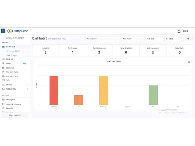195x146 pixels.
Task: Click the Dashboard page heading
Action: pyautogui.click(x=40, y=39)
